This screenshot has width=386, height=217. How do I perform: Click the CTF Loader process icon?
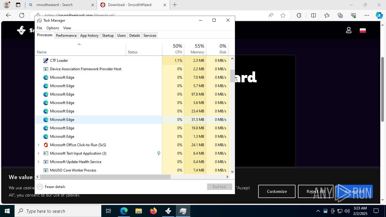pyautogui.click(x=46, y=61)
